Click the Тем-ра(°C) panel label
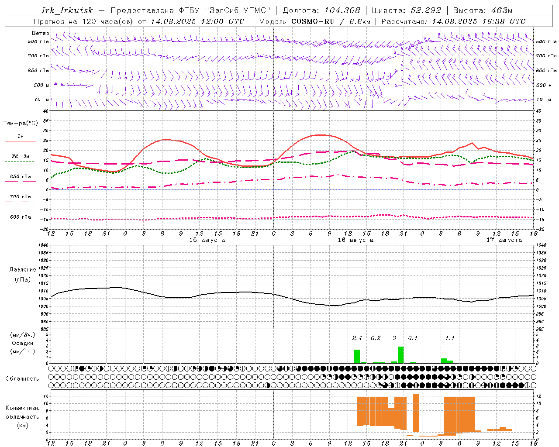Screen dimensions: 559x447 (21, 123)
